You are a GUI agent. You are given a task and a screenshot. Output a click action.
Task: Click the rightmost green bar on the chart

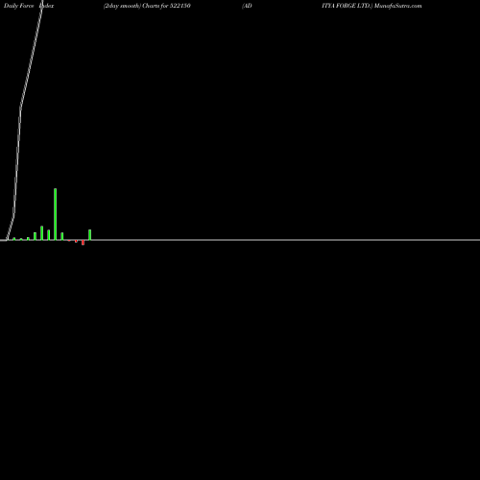coord(90,234)
